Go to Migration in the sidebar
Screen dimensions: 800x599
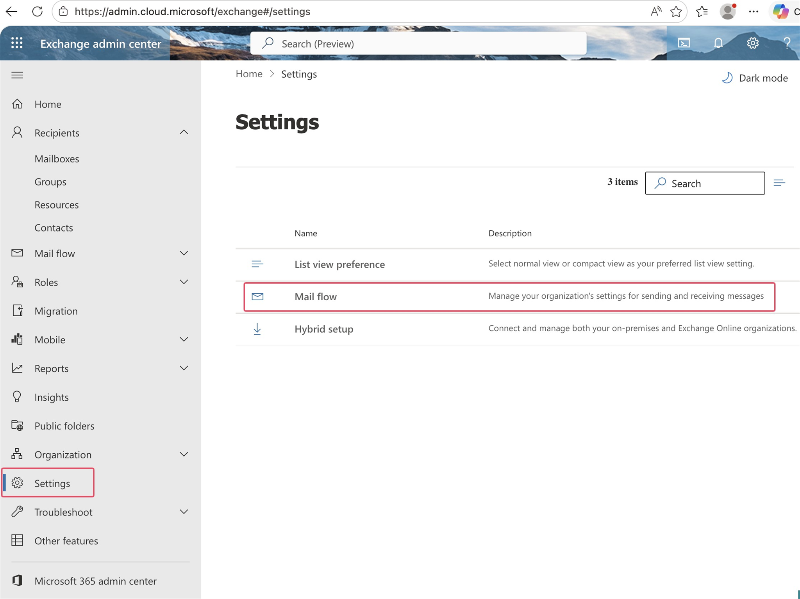(56, 311)
